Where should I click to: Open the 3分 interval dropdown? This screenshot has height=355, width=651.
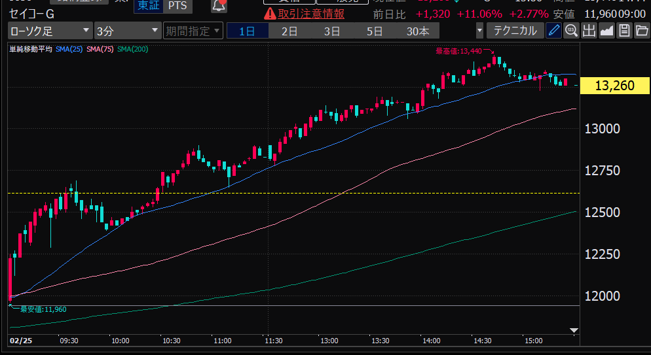[x=127, y=30]
